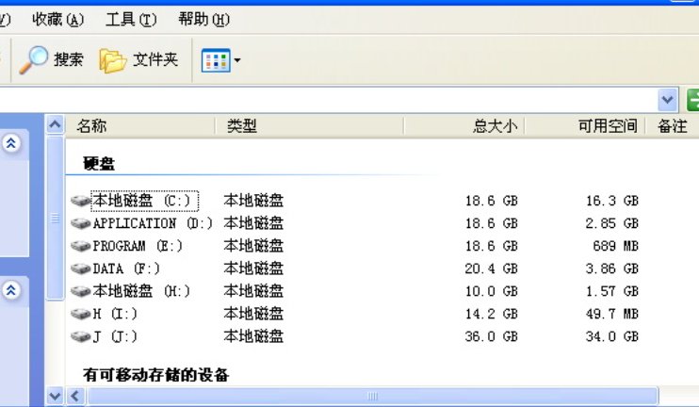The image size is (699, 407).
Task: Click the 有可移动存储的设备 group heading
Action: coord(156,375)
